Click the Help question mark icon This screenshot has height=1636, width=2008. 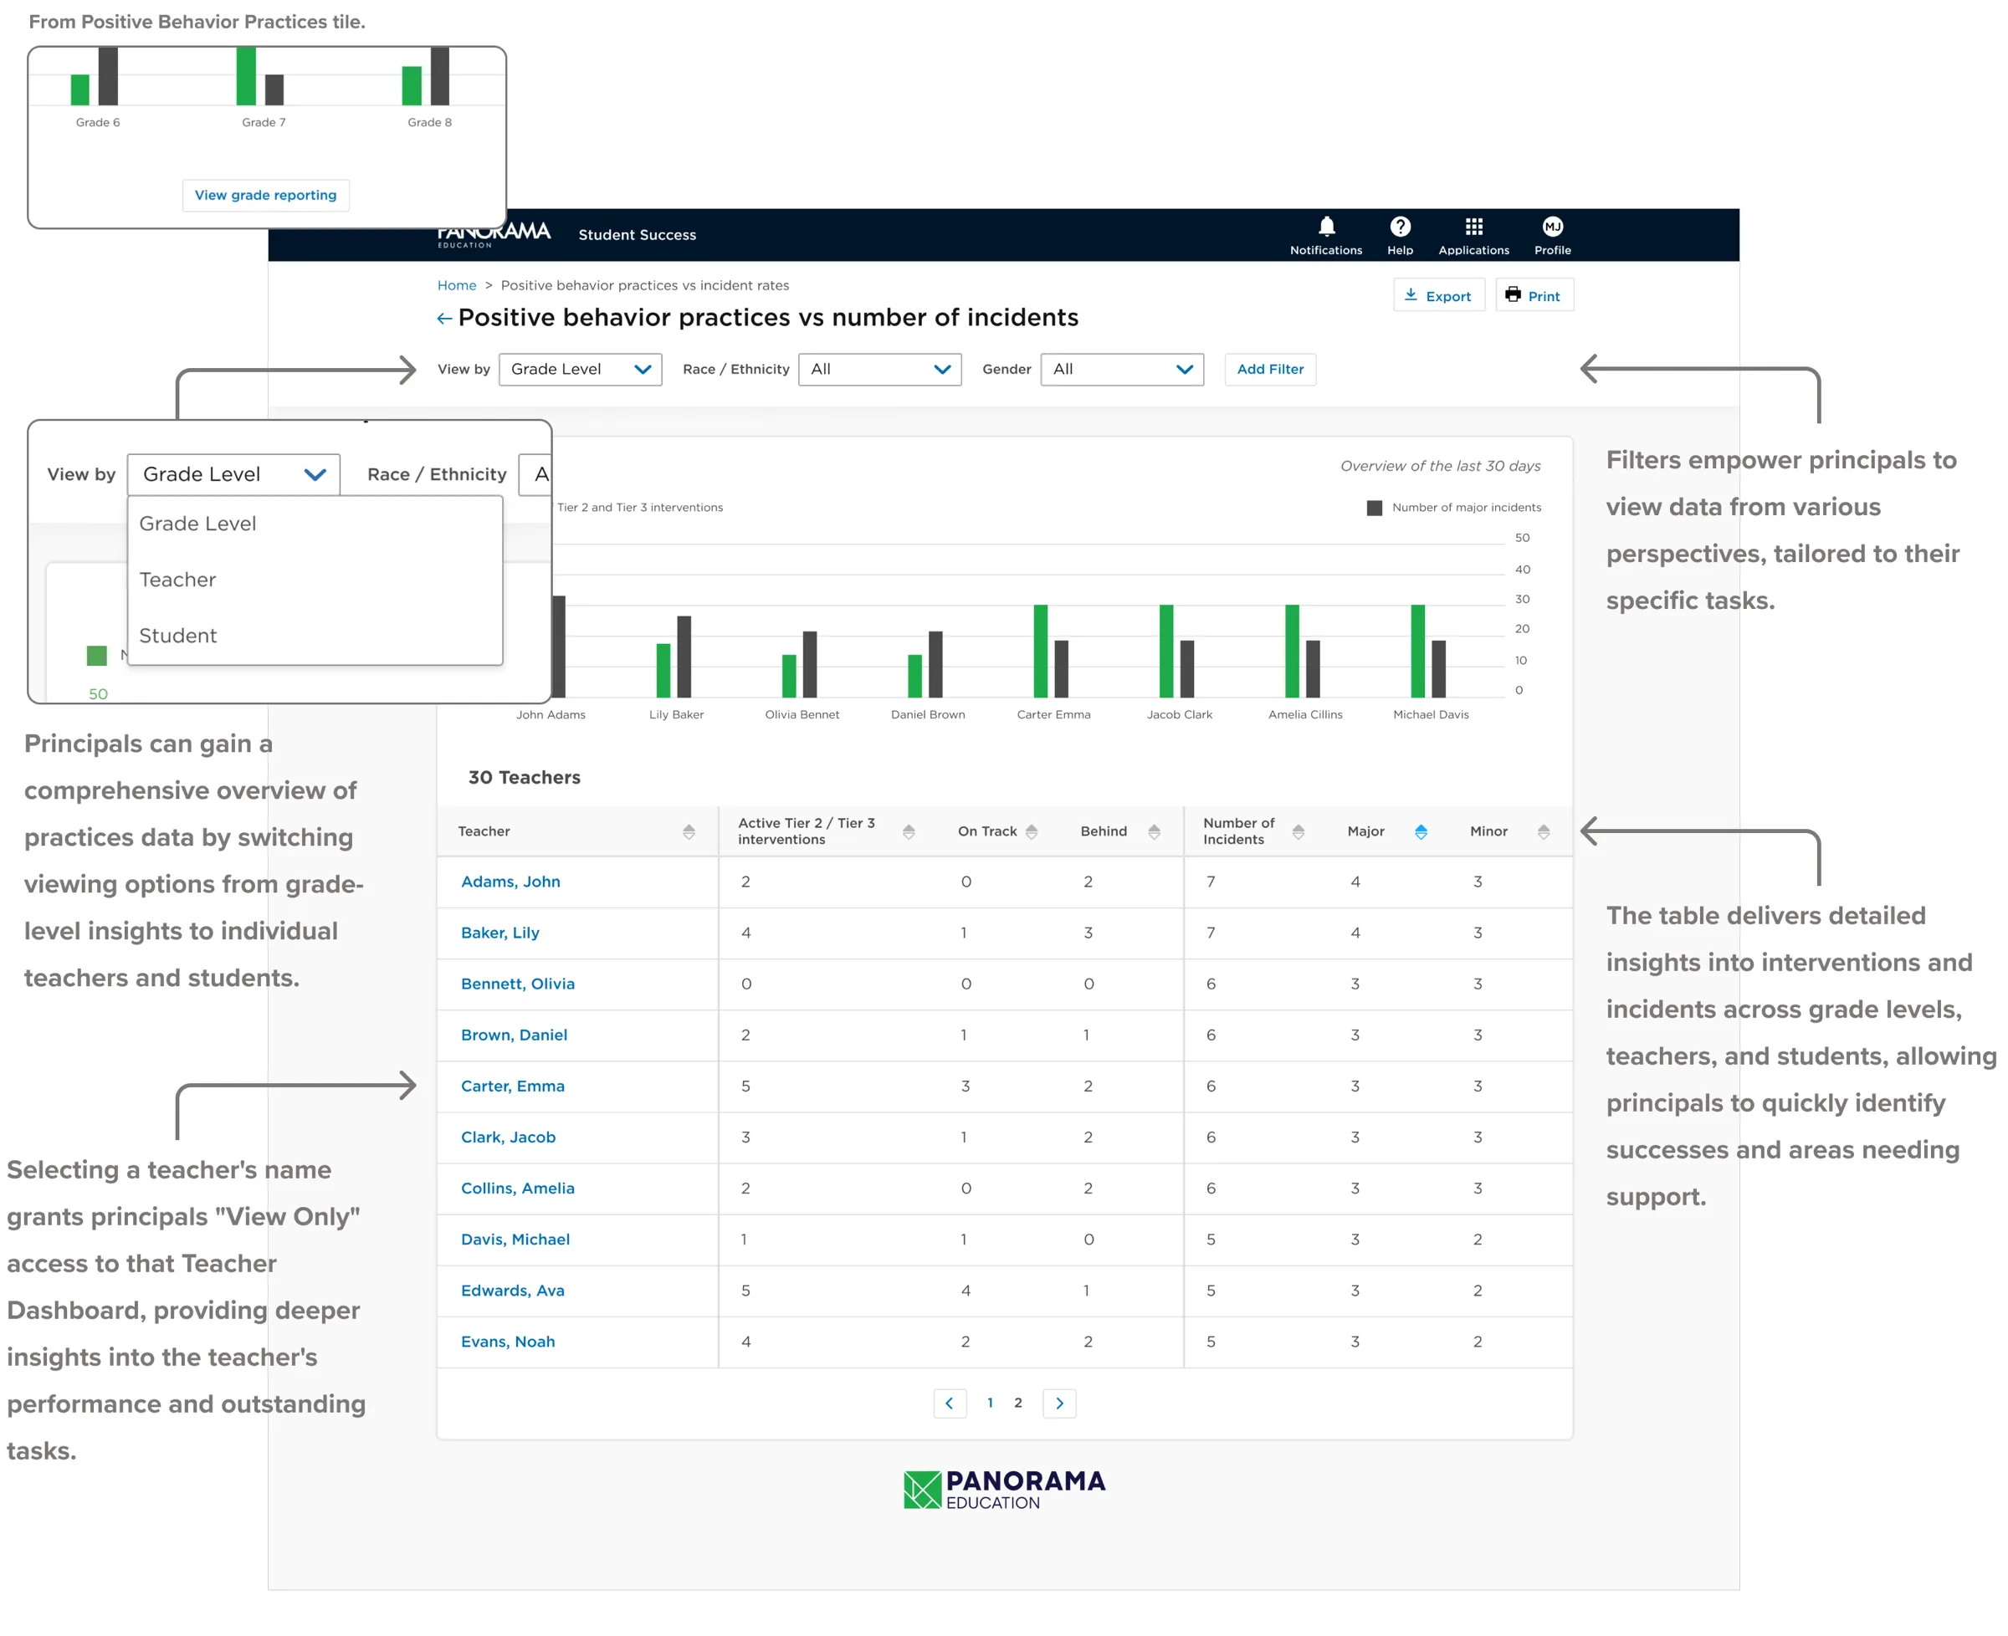[x=1399, y=226]
